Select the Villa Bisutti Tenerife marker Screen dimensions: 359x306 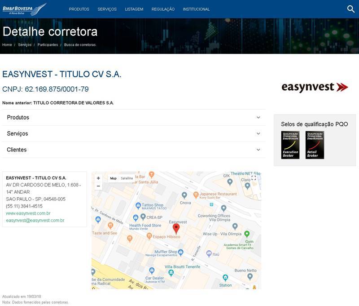(x=171, y=273)
